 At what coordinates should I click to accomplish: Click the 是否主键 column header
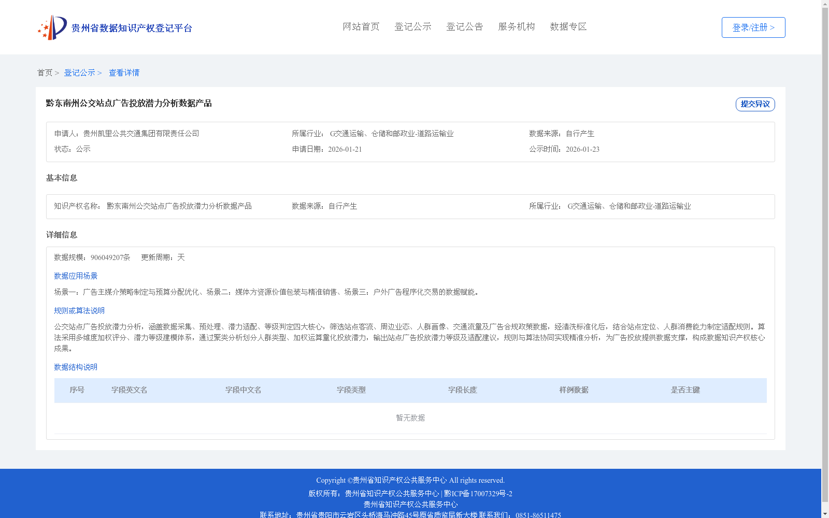point(685,390)
